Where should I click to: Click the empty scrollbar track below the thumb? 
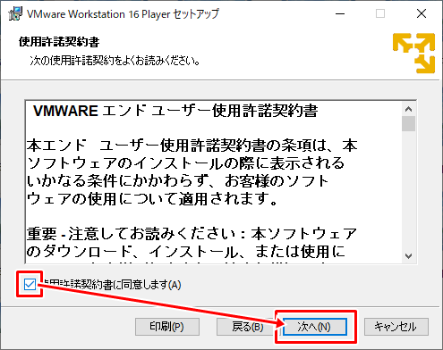coord(408,190)
